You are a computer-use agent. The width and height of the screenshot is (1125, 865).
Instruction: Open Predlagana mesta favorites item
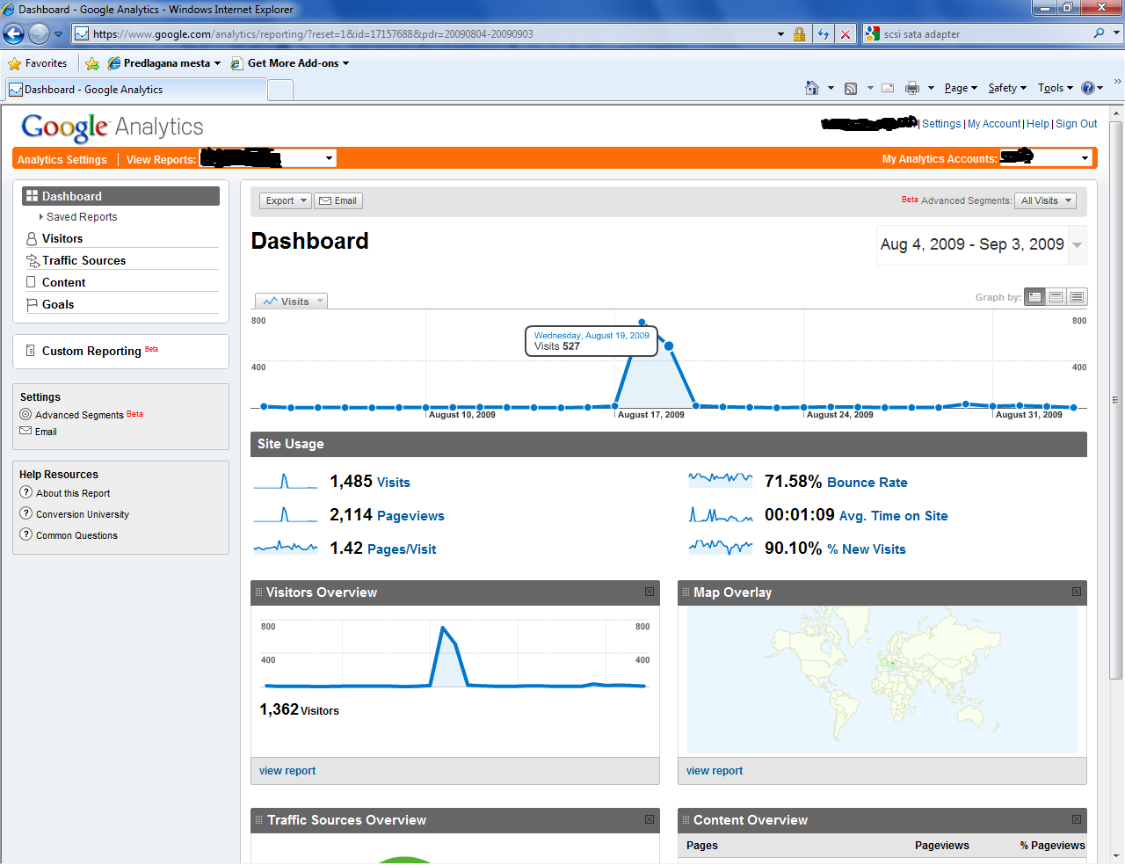click(164, 63)
